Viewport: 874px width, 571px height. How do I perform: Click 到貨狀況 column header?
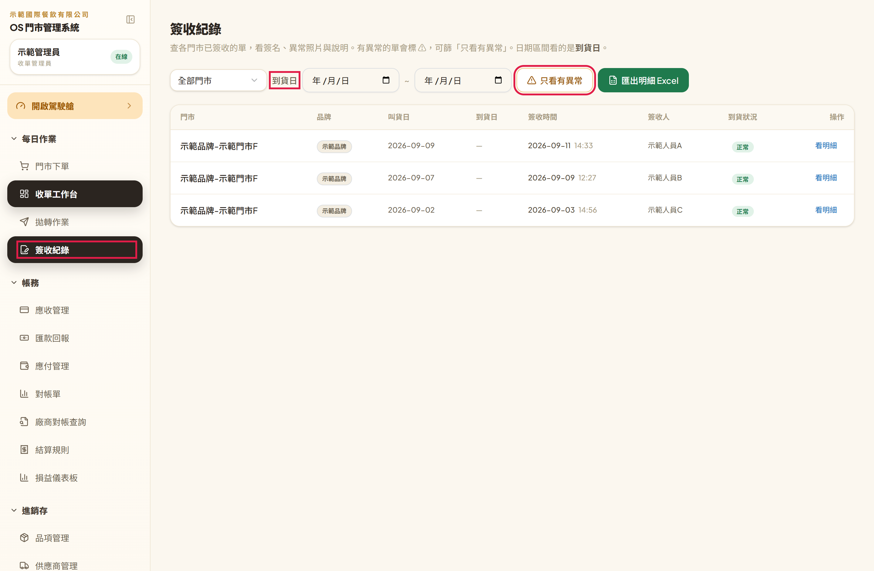(743, 117)
